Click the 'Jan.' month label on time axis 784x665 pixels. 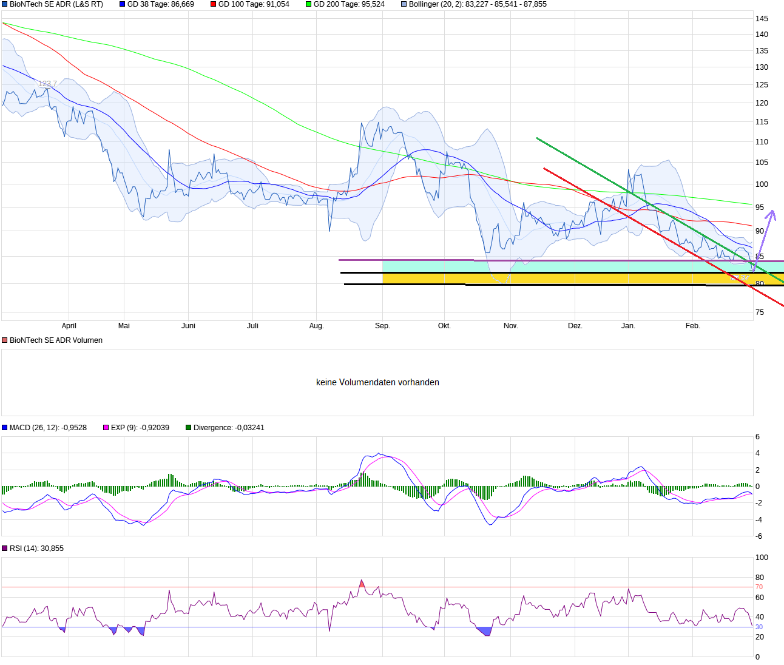click(x=628, y=326)
